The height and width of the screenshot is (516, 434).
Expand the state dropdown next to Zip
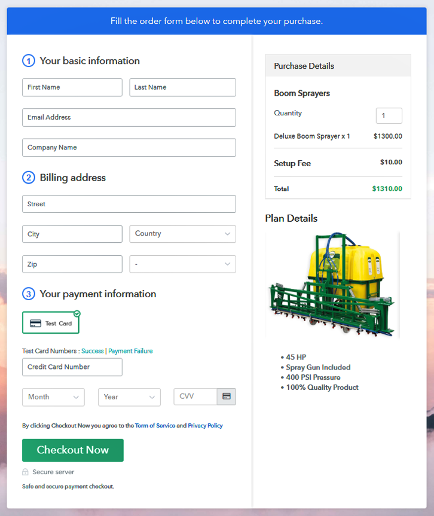click(x=182, y=264)
